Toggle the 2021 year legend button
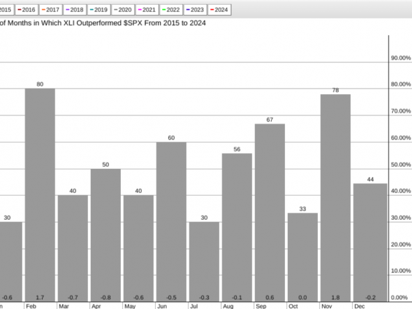The image size is (412, 309). pyautogui.click(x=147, y=10)
